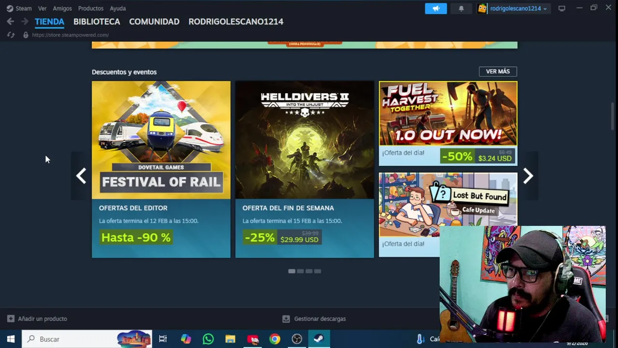Screen dimensions: 618x348
Task: Click the padlock security icon
Action: [26, 35]
